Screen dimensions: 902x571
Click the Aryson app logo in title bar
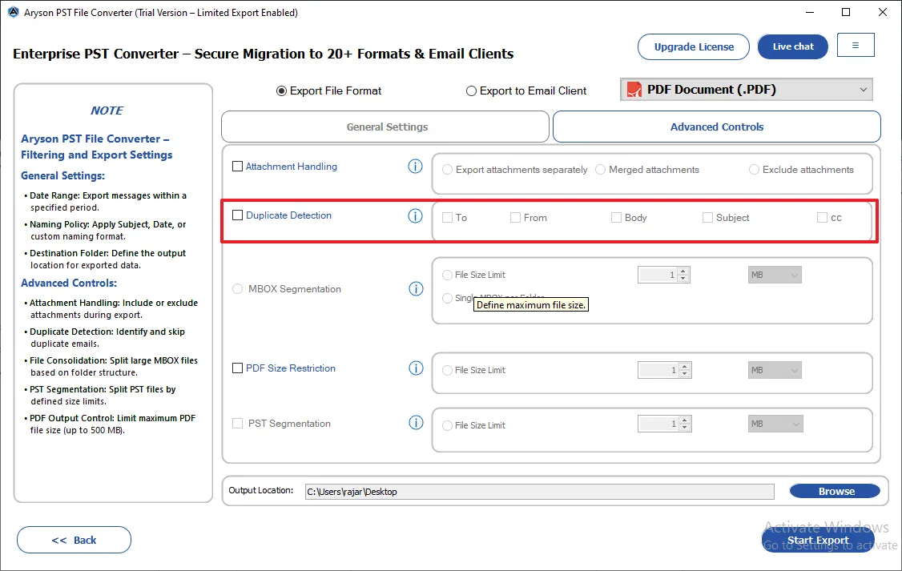(14, 12)
